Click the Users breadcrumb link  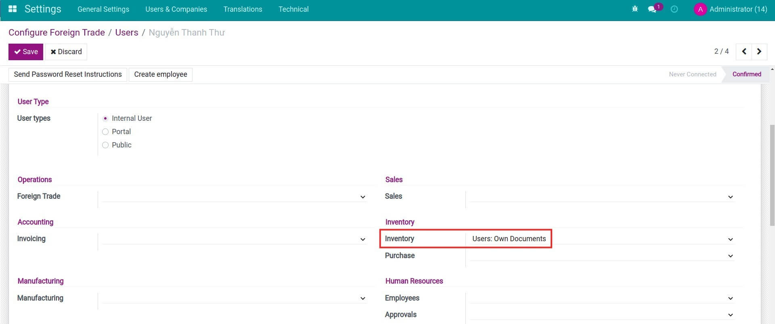pos(126,32)
